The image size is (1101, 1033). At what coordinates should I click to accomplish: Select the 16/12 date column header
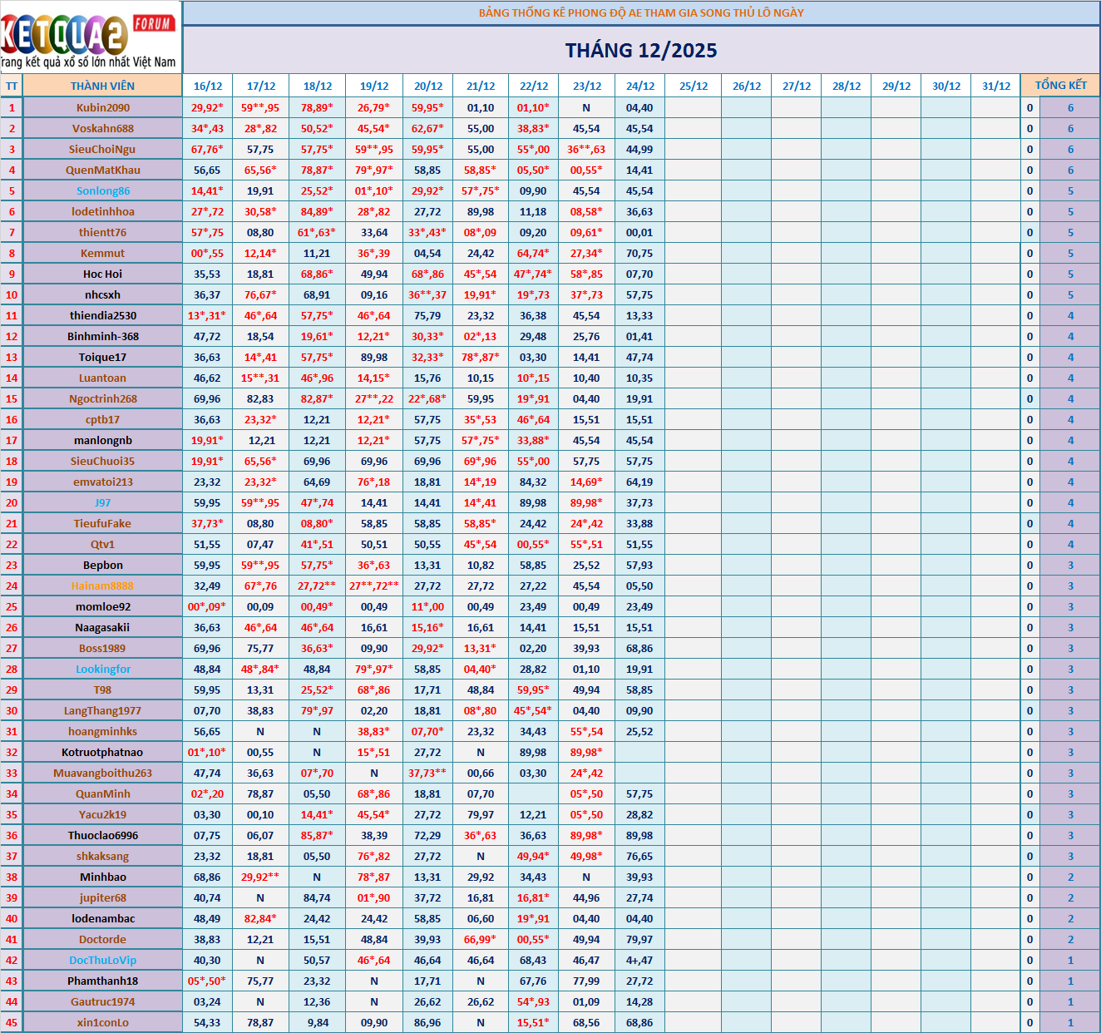click(x=207, y=86)
